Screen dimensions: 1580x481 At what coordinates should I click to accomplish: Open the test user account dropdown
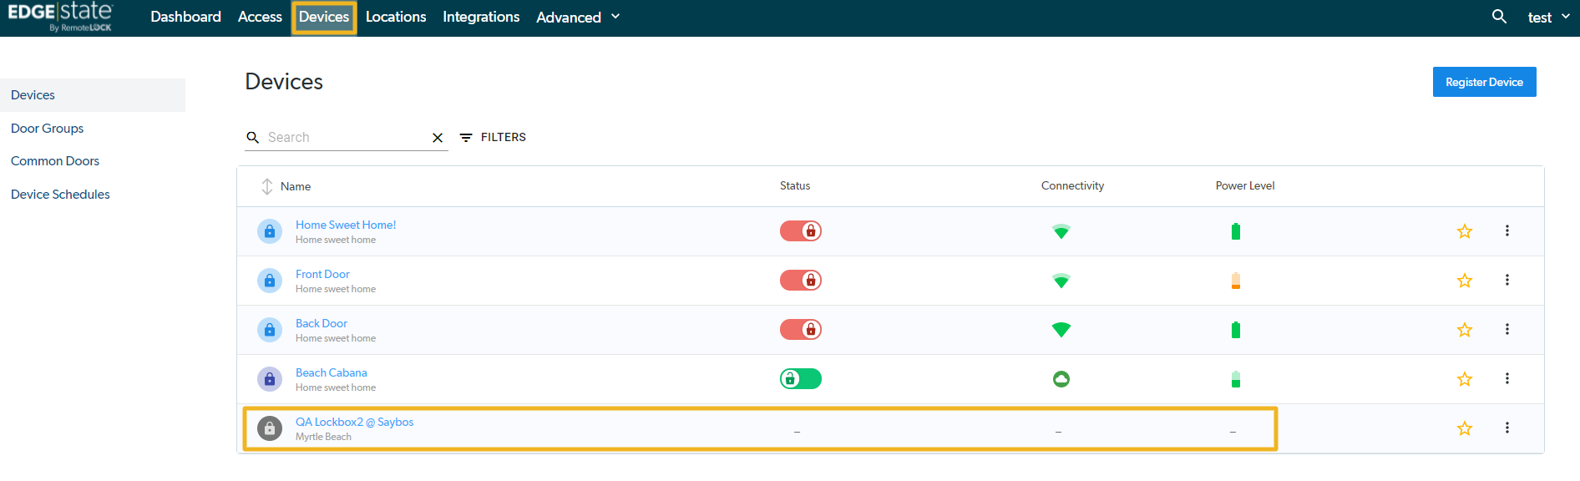(1547, 18)
